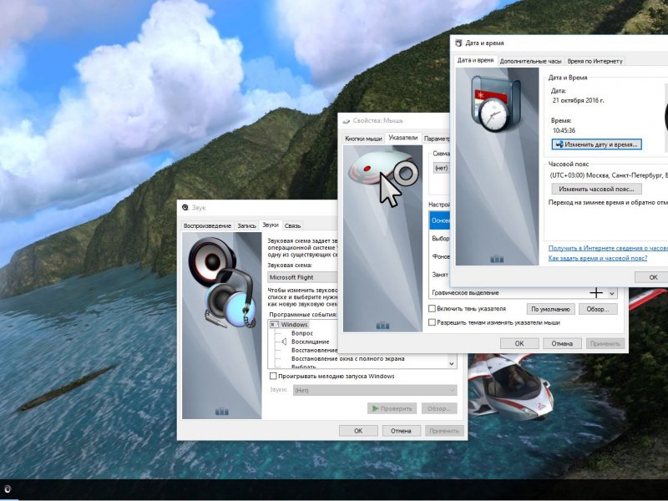
Task: Click the Mouse Properties title bar icon
Action: click(x=347, y=121)
